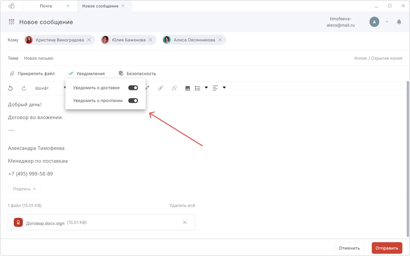Close the Почта tab
Viewport: 410px width, 256px height.
pos(68,6)
